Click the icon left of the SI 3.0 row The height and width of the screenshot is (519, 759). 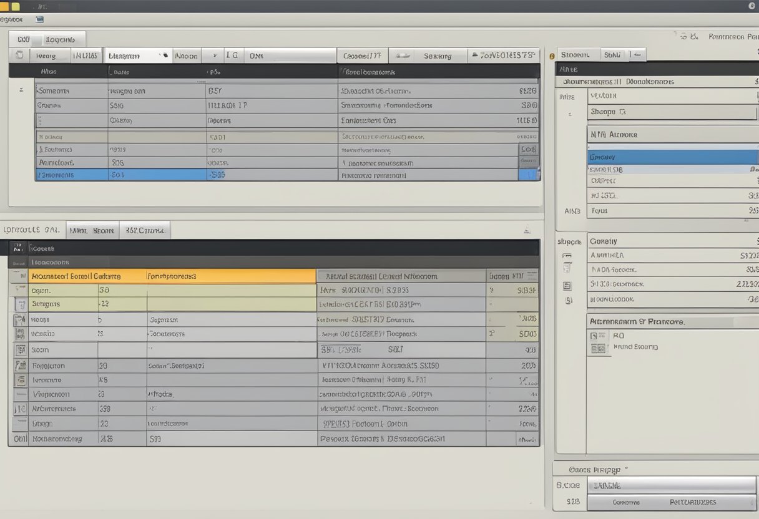pyautogui.click(x=567, y=285)
